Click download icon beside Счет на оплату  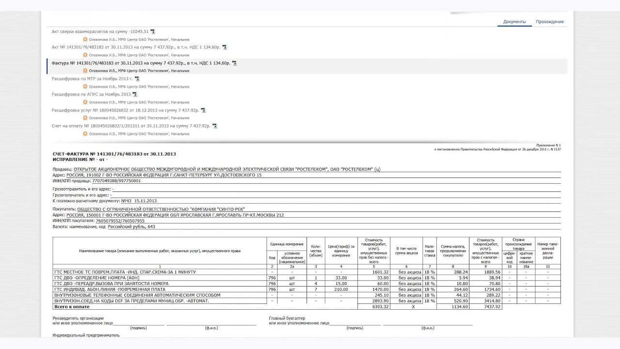(215, 126)
